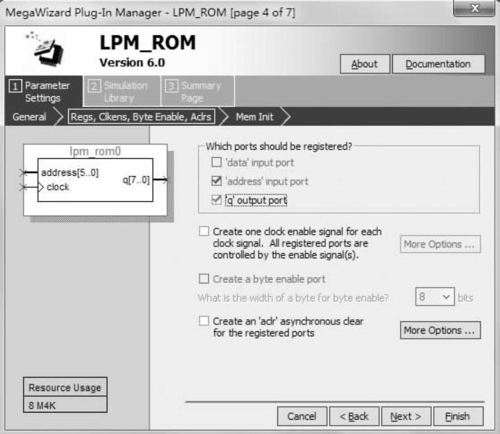The image size is (500, 434).
Task: Click the clock port label in diagram
Action: (58, 187)
